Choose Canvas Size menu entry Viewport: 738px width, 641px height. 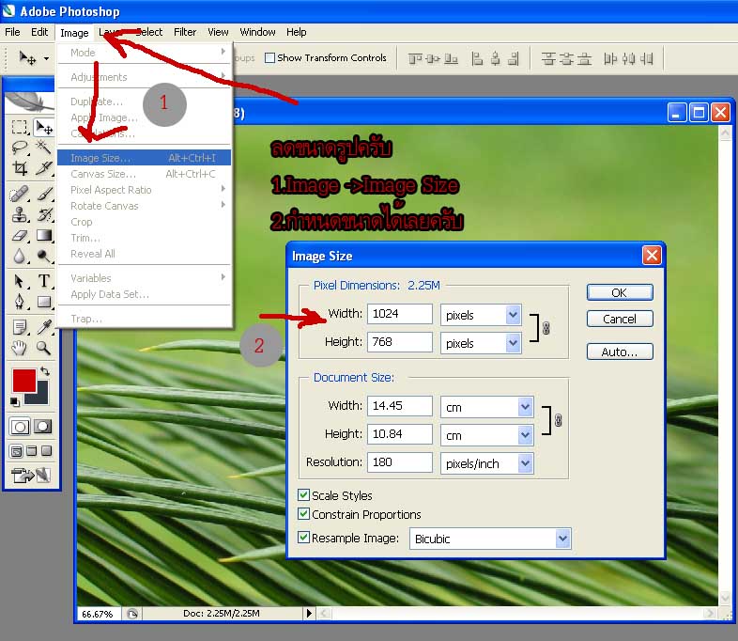coord(144,174)
